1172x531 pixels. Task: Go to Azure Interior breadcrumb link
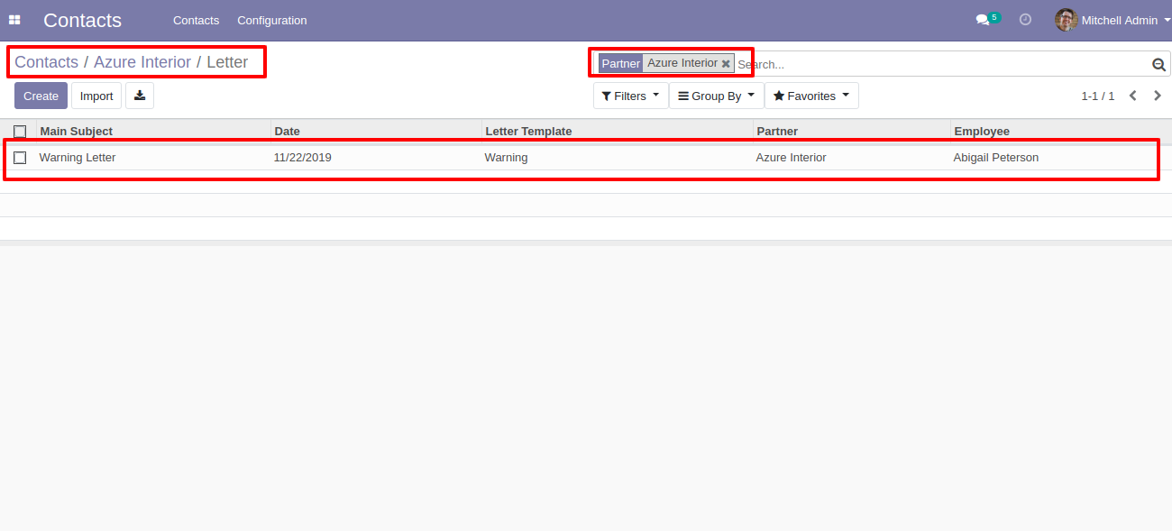(142, 62)
